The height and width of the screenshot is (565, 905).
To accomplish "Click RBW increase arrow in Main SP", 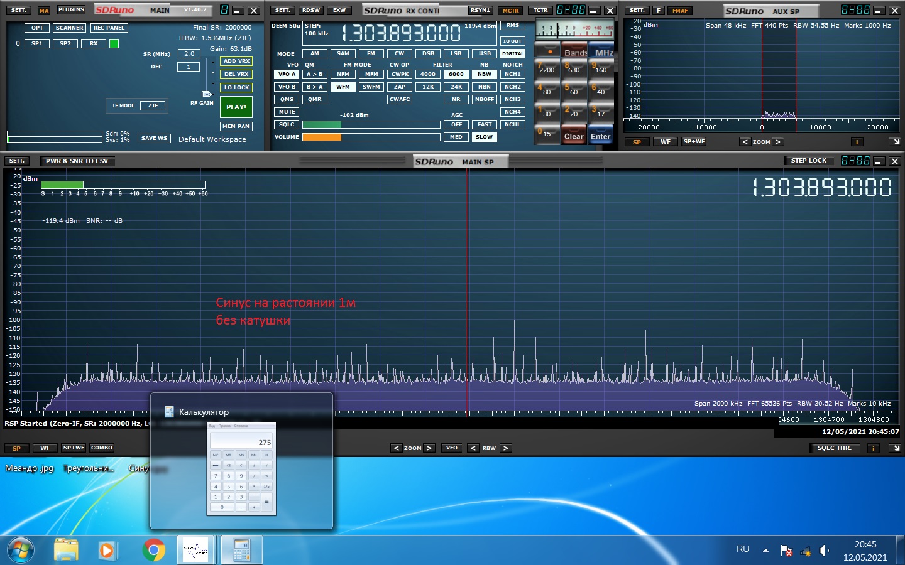I will [505, 448].
